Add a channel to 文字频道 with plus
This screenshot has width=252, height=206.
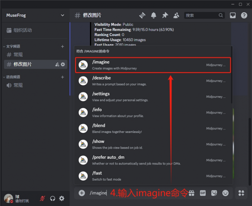pyautogui.click(x=63, y=46)
